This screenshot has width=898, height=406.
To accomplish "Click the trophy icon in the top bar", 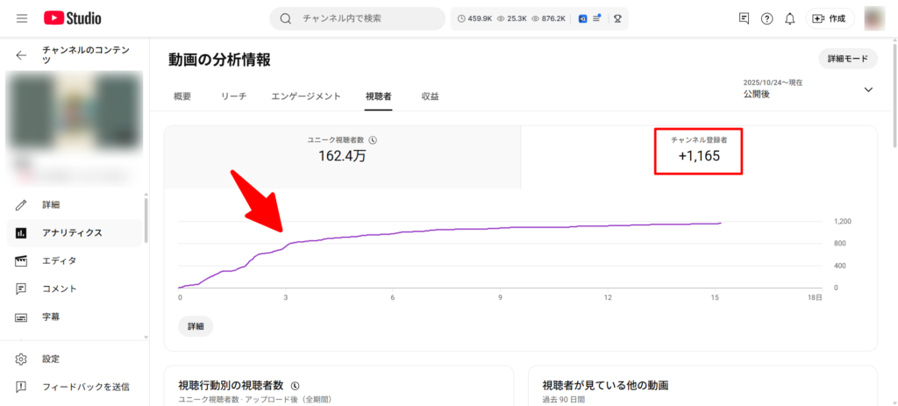I will (x=618, y=18).
